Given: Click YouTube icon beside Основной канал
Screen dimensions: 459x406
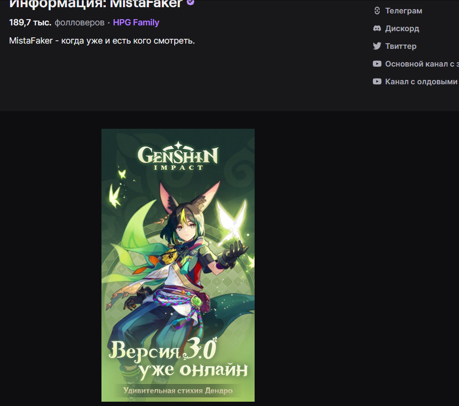Looking at the screenshot, I should (x=377, y=64).
